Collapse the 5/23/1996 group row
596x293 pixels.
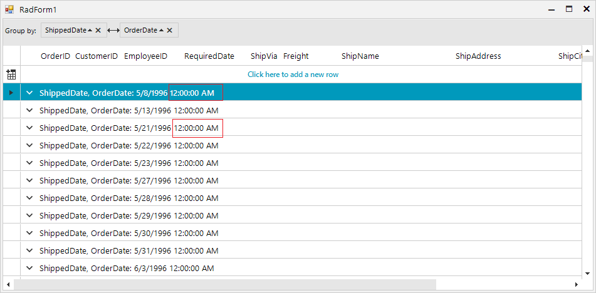click(29, 162)
